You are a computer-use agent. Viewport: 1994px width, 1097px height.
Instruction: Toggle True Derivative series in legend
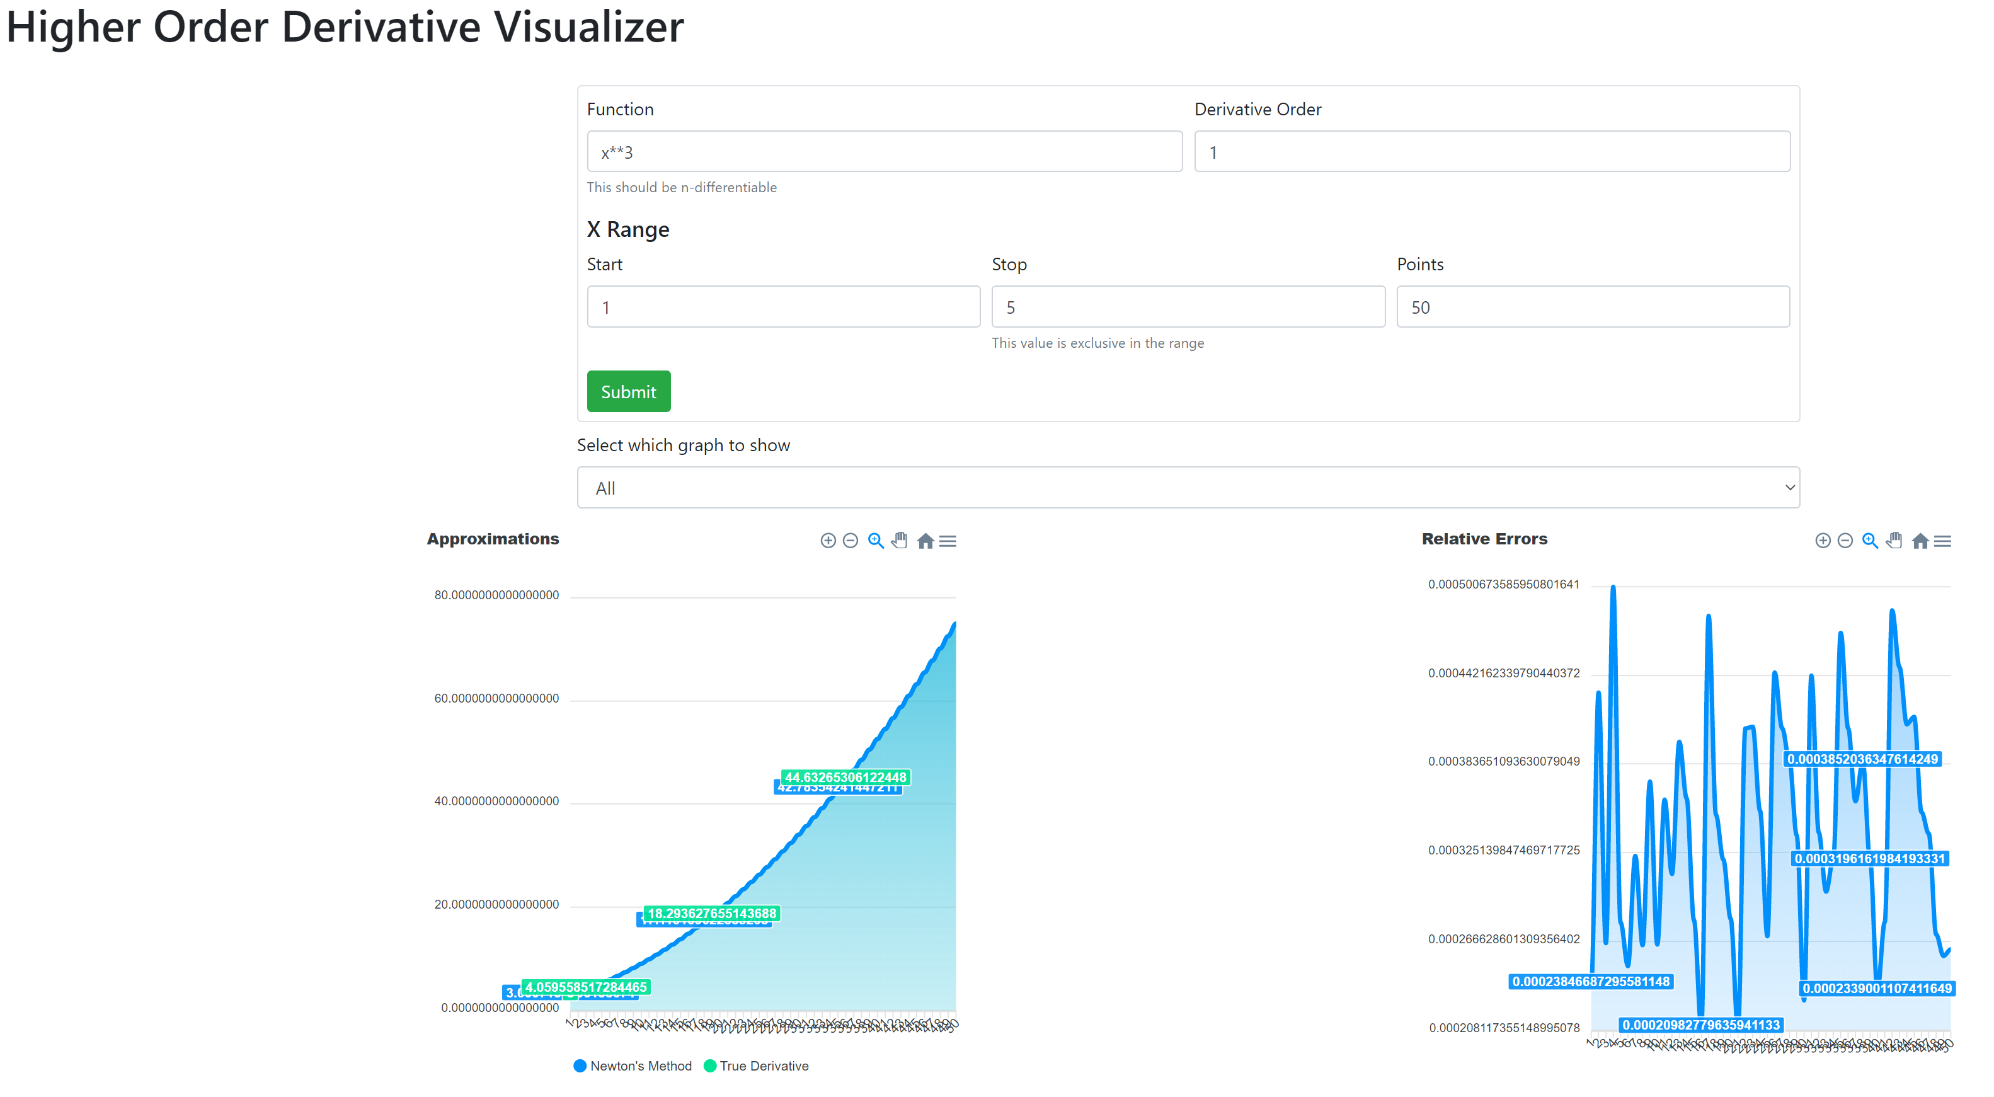756,1066
